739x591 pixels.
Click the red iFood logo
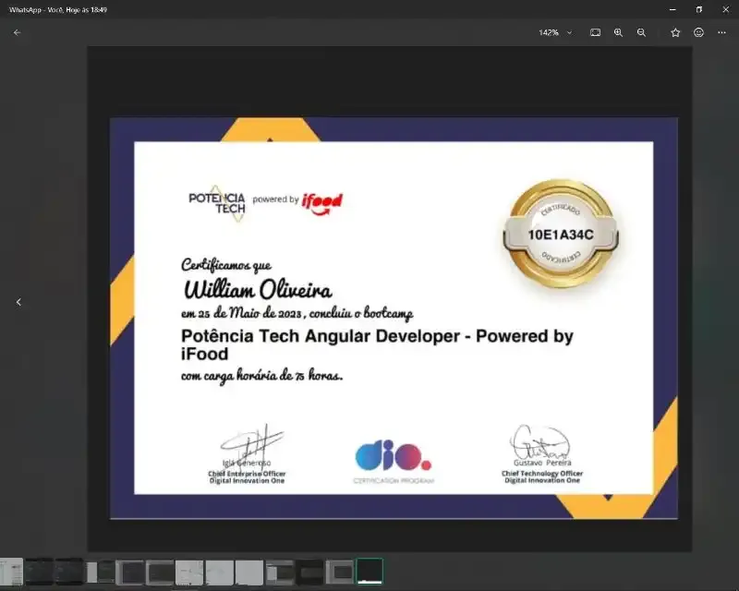click(x=322, y=202)
